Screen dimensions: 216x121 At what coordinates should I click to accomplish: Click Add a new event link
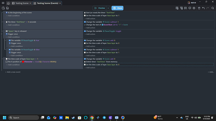tap(13, 72)
